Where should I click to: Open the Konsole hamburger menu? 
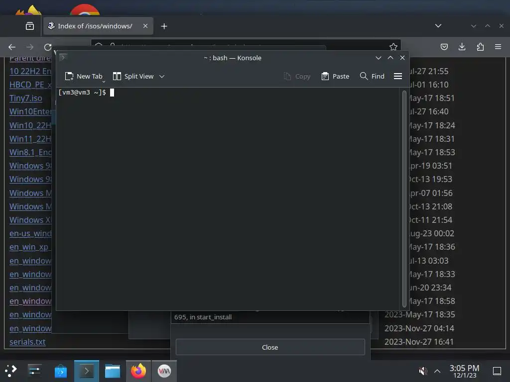[398, 76]
